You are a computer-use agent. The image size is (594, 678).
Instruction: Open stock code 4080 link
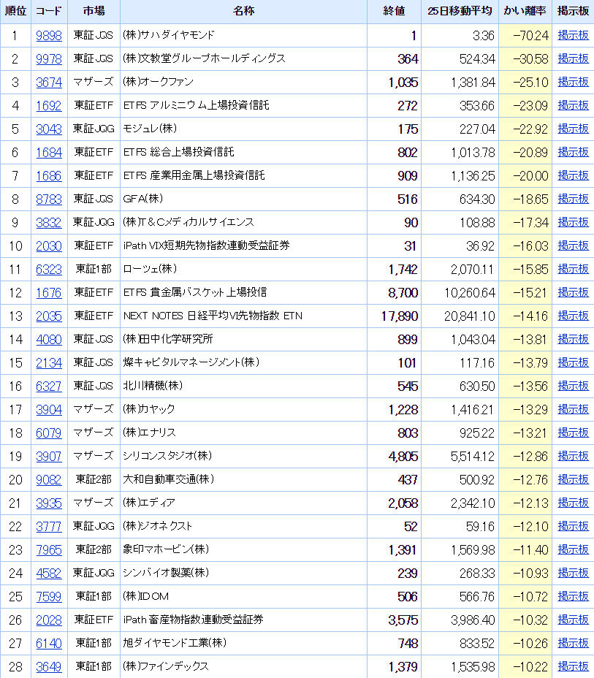pos(49,340)
